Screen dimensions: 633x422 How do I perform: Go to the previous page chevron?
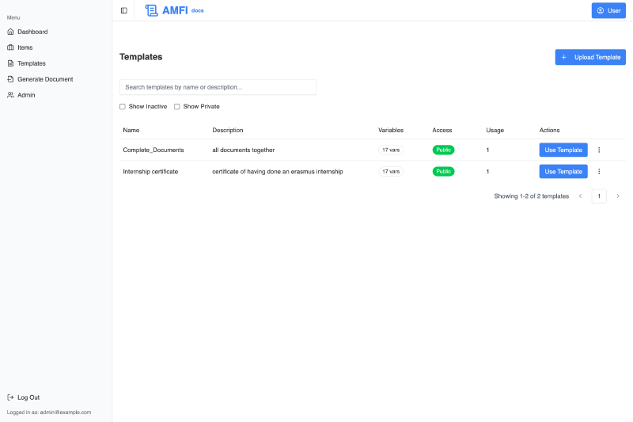[x=581, y=196]
